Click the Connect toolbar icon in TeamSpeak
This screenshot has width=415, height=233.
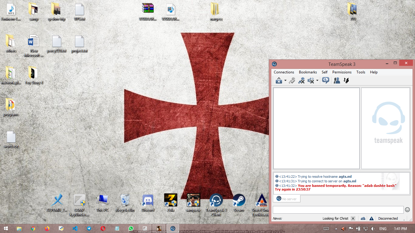(279, 80)
